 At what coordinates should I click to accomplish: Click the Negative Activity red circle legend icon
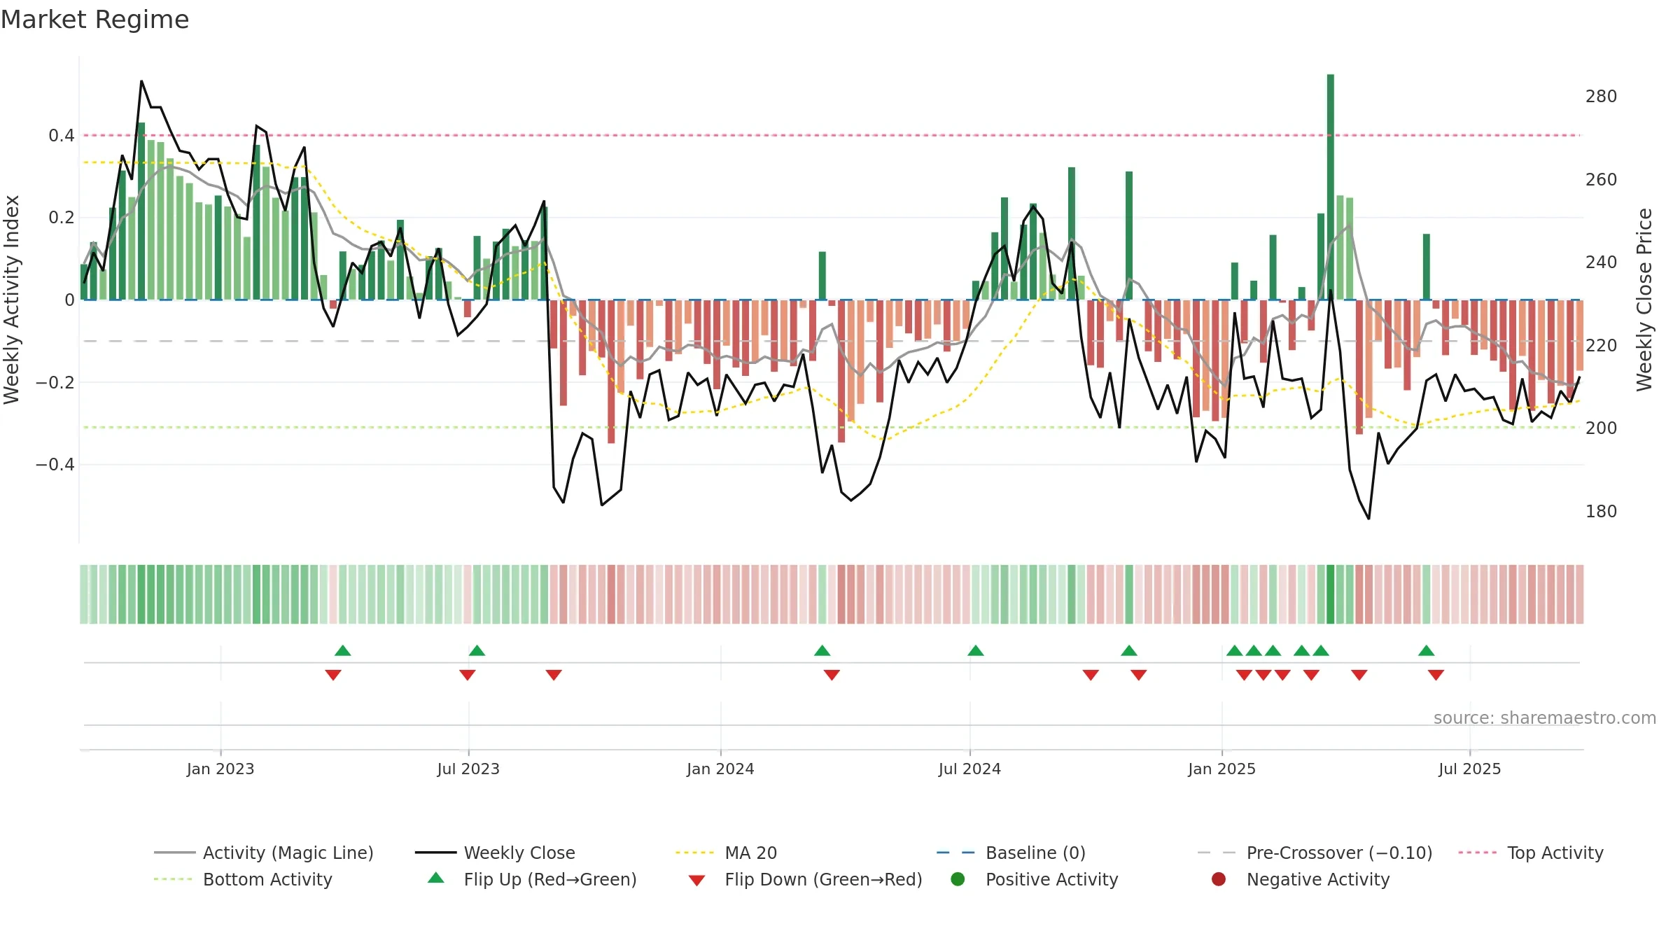click(1219, 879)
